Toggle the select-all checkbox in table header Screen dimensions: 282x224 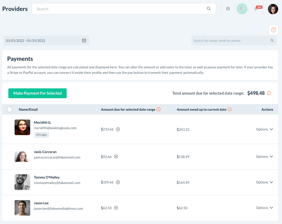(10, 109)
